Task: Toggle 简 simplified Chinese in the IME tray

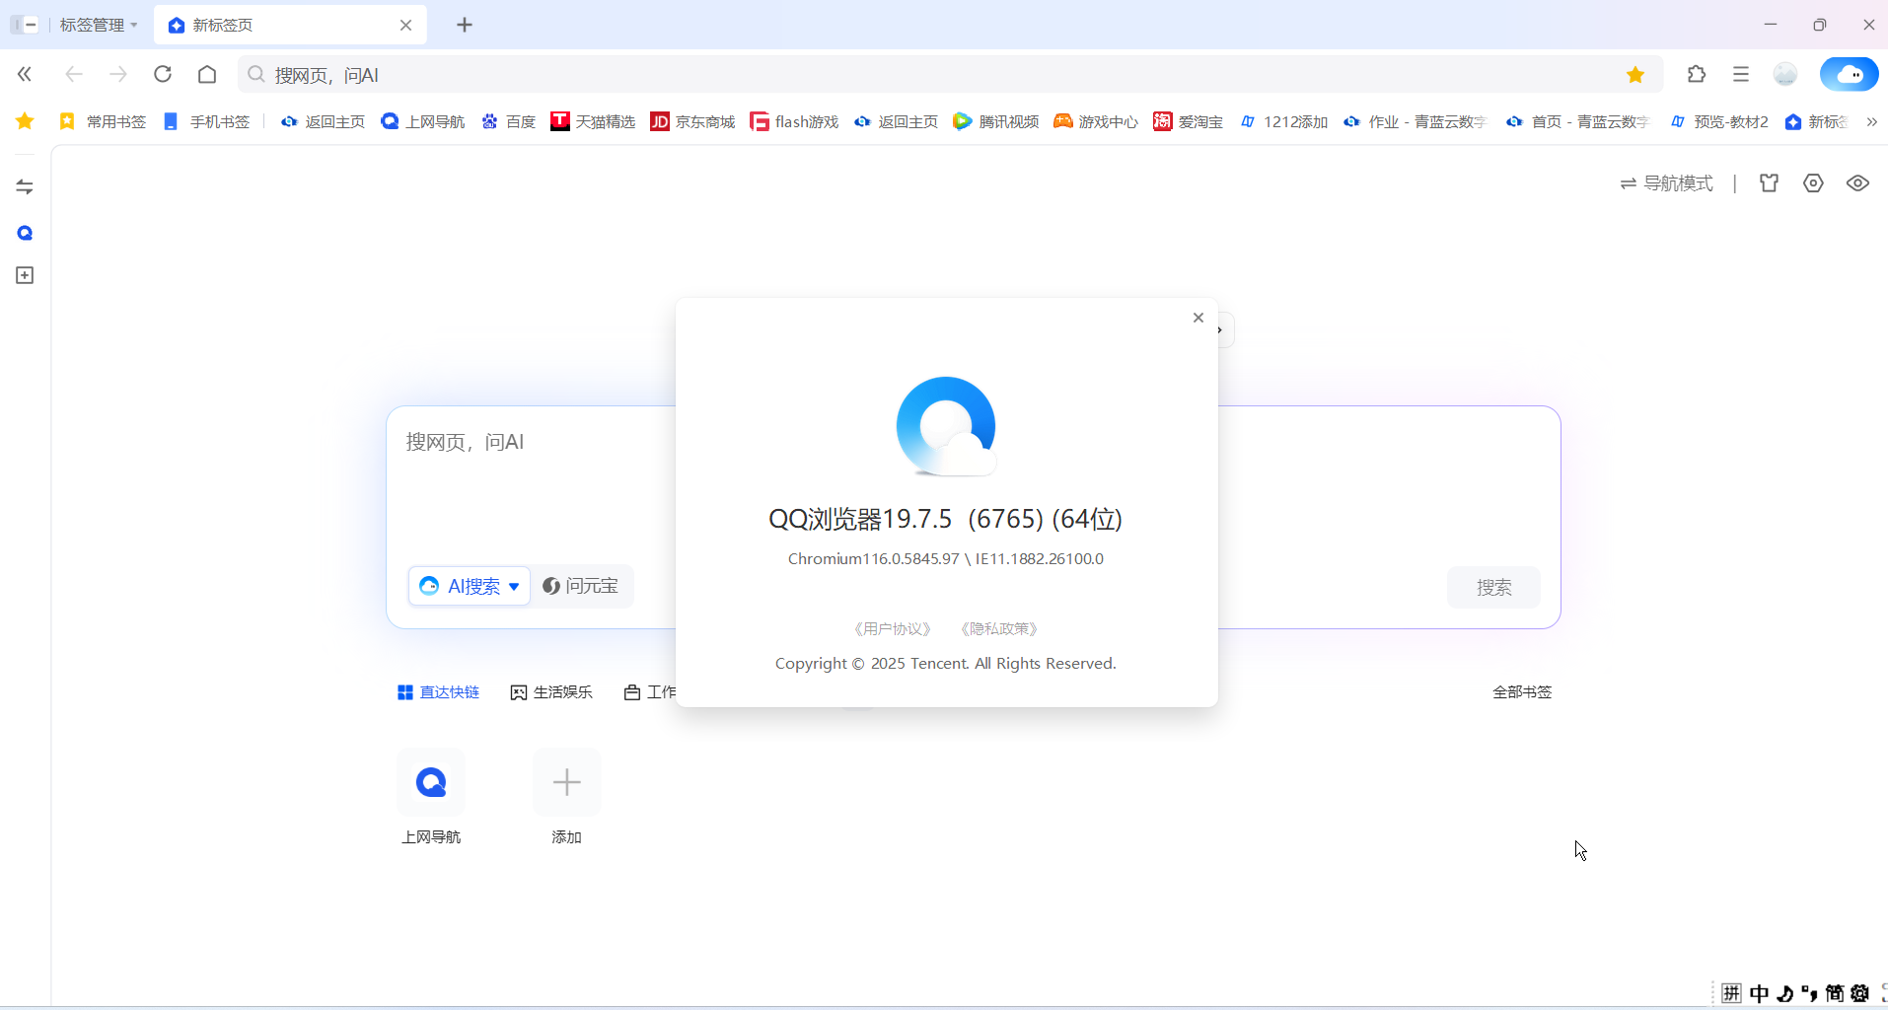Action: point(1837,994)
